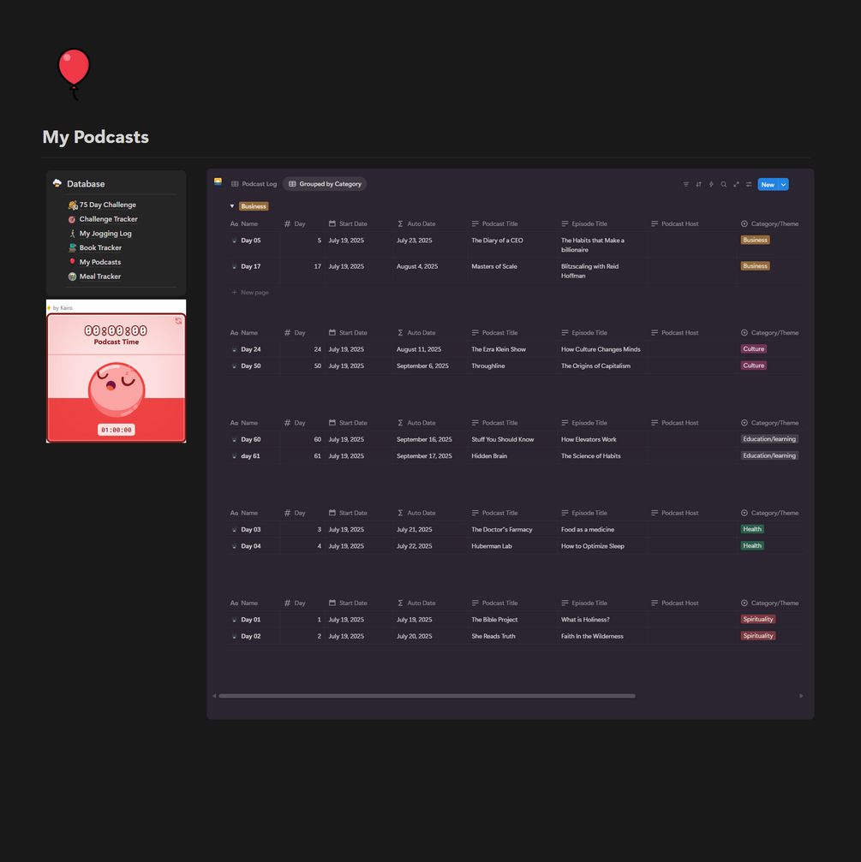Image resolution: width=861 pixels, height=862 pixels.
Task: Click the cloud icon next to Database
Action: pyautogui.click(x=57, y=184)
